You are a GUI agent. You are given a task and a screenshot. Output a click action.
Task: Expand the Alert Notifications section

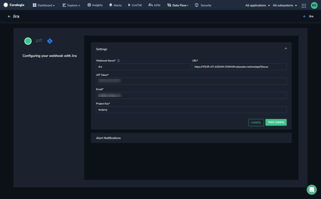point(191,138)
